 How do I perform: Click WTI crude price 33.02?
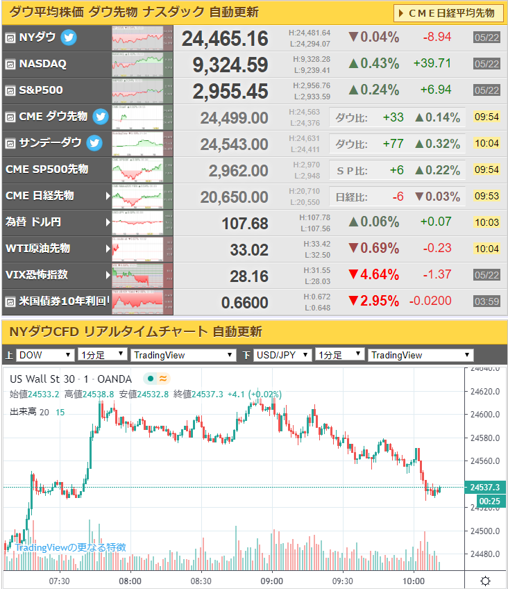tap(249, 250)
